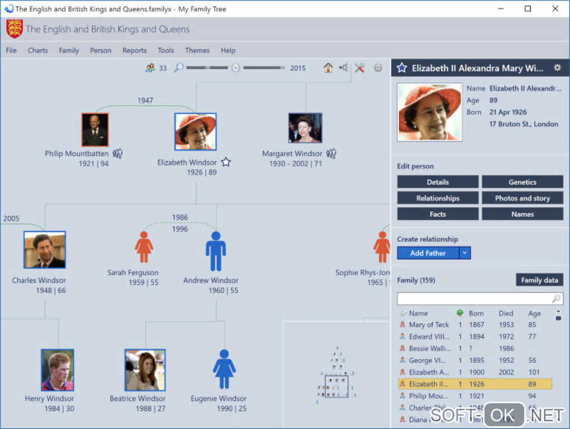Adjust the year timeline slider near 2015
570x429 pixels.
pyautogui.click(x=264, y=68)
